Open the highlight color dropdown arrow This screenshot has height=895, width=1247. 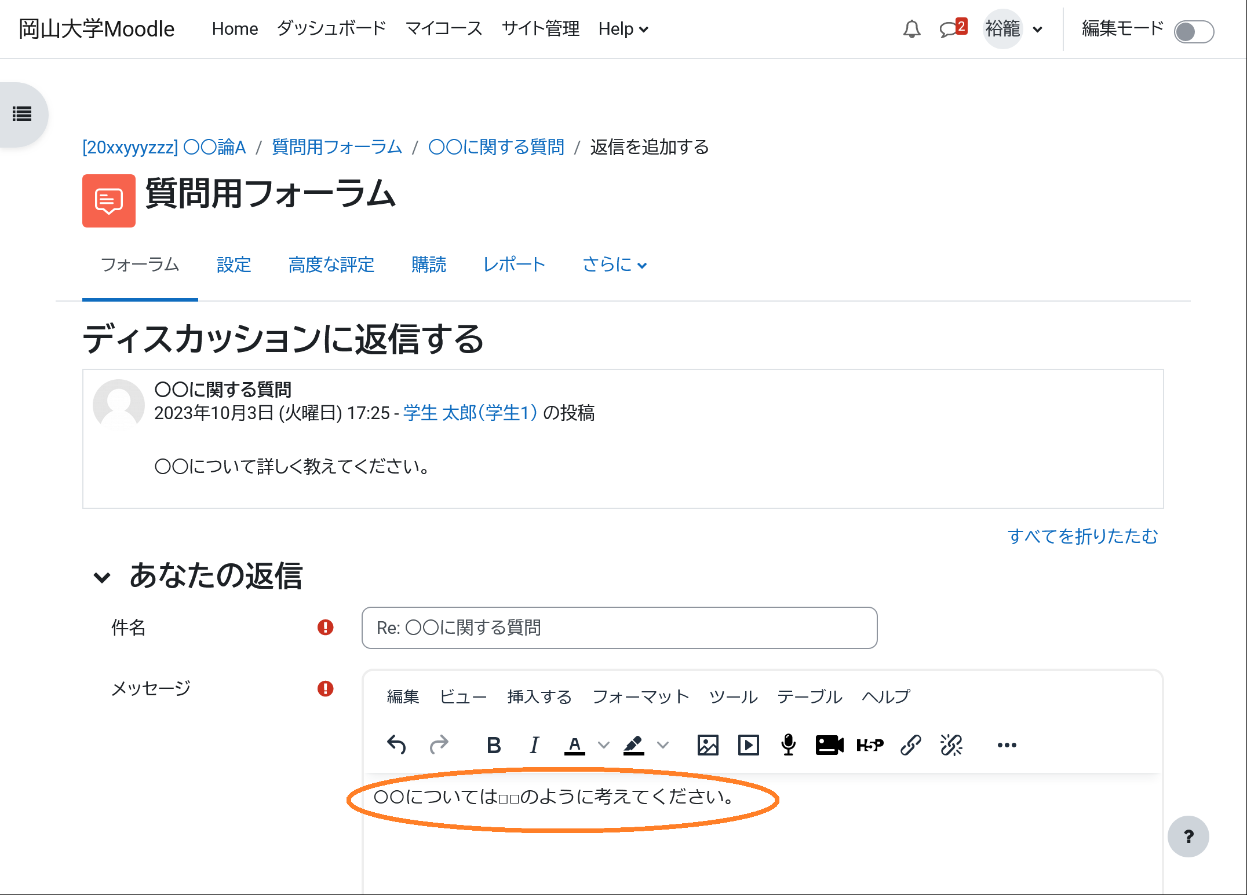tap(663, 745)
